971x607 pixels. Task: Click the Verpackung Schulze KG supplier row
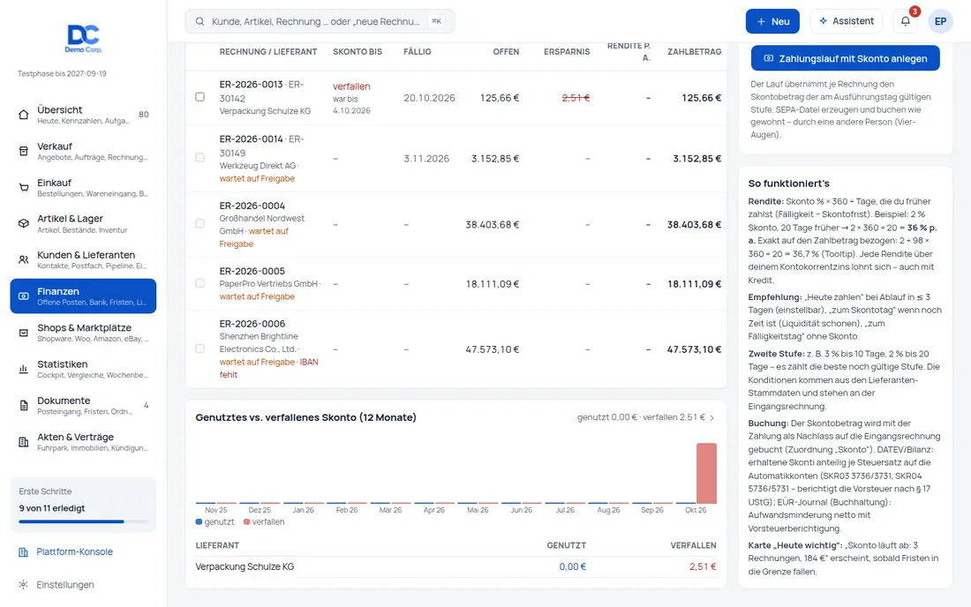[x=455, y=566]
